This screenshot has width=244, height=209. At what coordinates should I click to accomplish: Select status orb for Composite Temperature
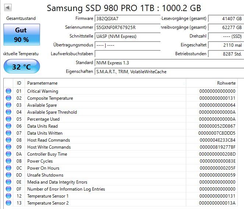8,98
